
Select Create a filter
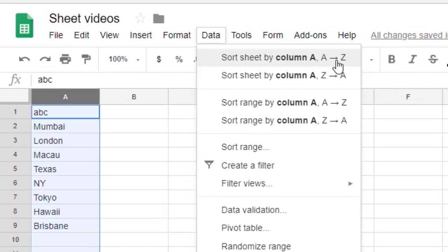coord(248,165)
